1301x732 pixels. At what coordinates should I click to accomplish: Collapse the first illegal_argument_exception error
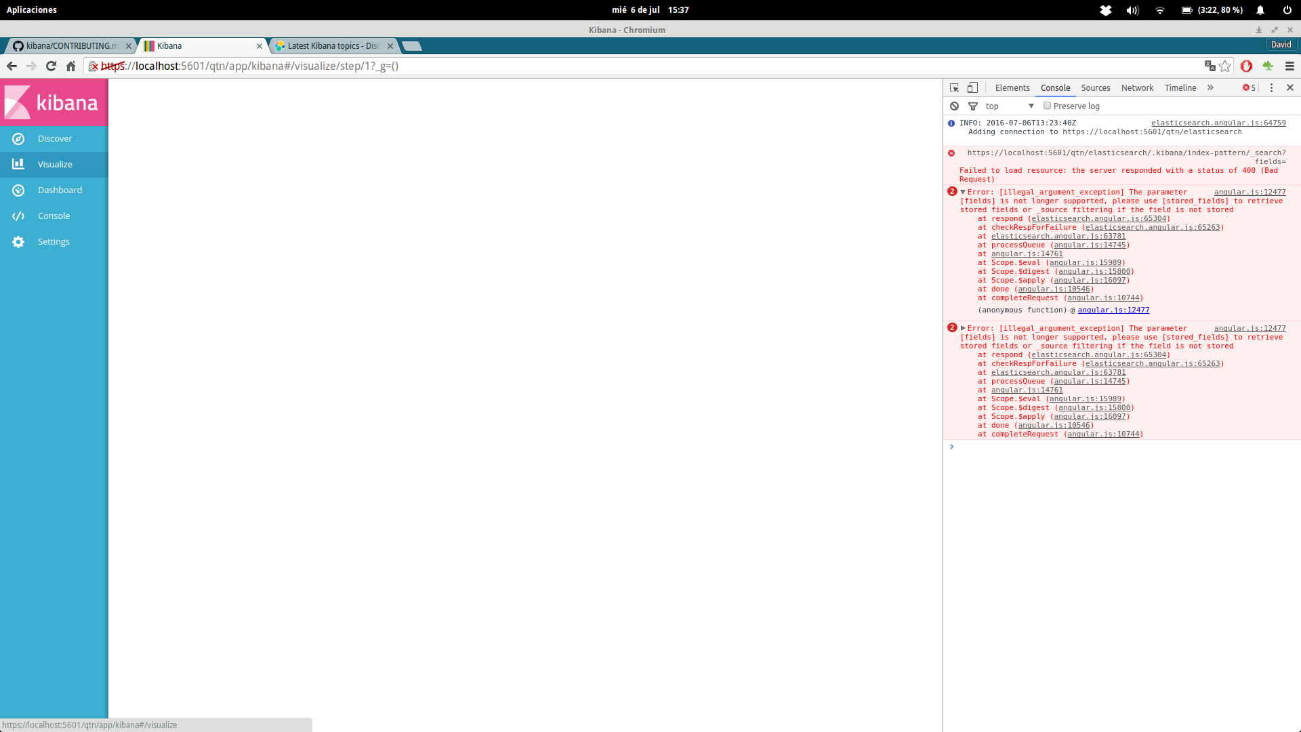963,192
